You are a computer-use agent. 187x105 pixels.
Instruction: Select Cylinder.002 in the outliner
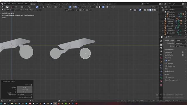171,33
